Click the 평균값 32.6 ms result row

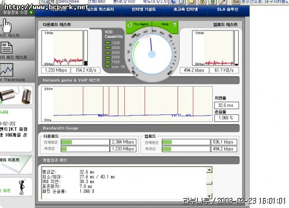pos(68,172)
